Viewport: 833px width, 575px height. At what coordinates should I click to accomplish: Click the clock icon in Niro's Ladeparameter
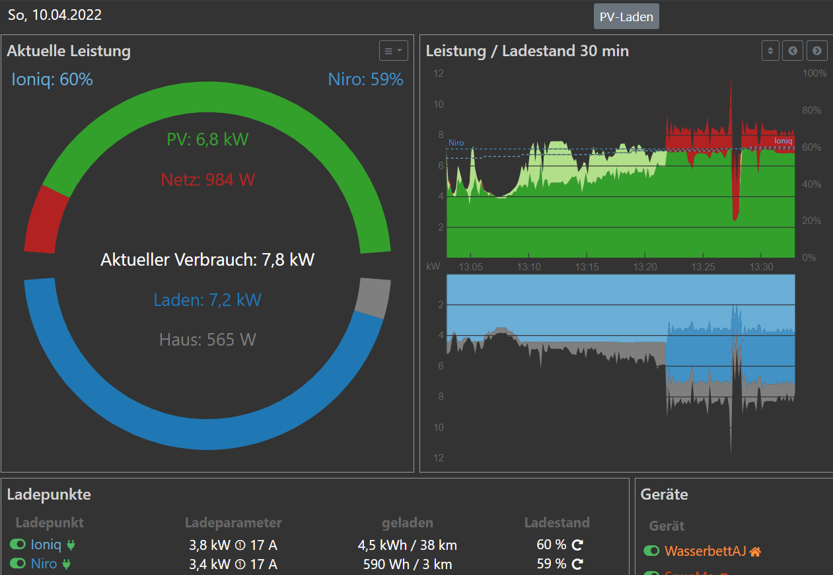(240, 564)
